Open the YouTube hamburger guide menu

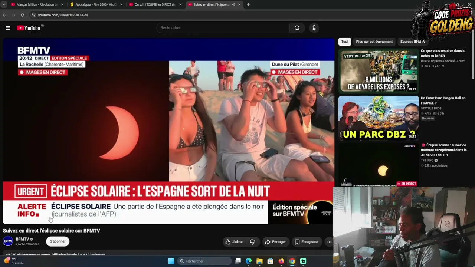click(x=8, y=28)
